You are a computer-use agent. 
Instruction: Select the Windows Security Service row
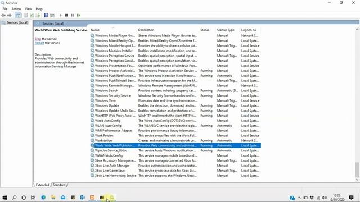[x=175, y=95]
